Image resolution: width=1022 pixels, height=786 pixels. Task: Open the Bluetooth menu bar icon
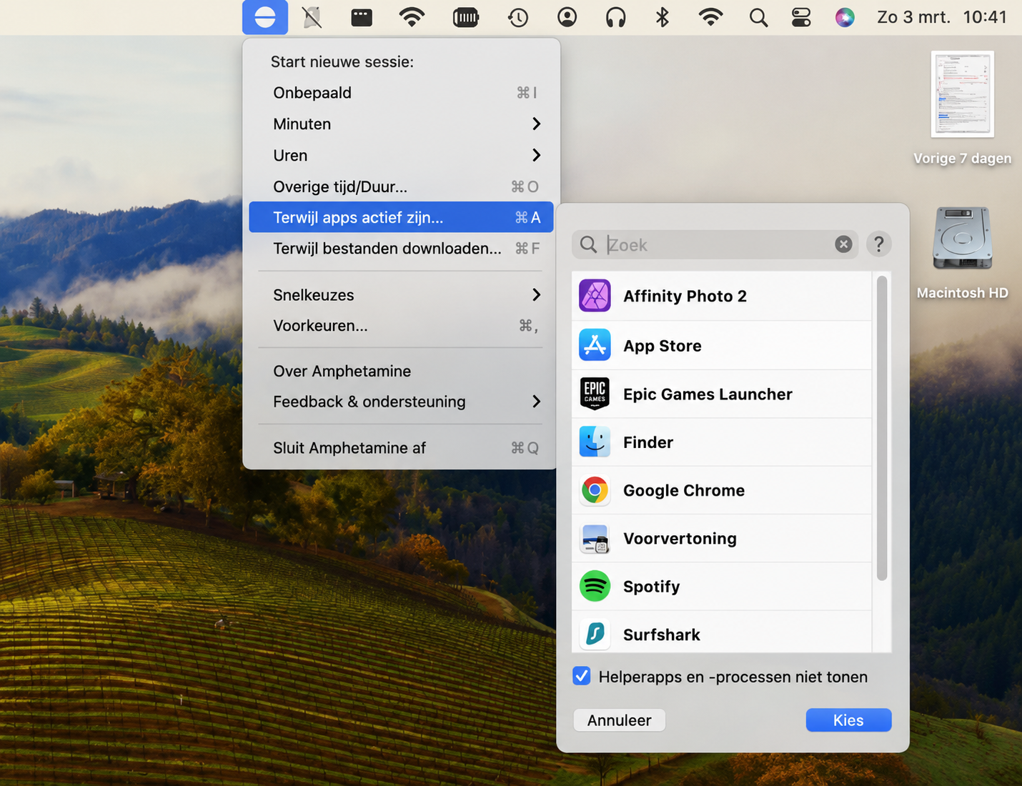[x=663, y=17]
